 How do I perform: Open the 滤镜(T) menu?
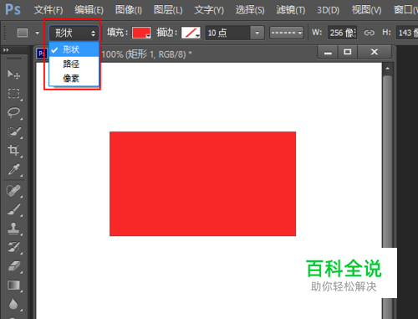[291, 10]
